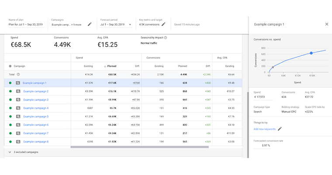Click search icon for Example campaign 8
The width and height of the screenshot is (332, 175).
(x=18, y=142)
